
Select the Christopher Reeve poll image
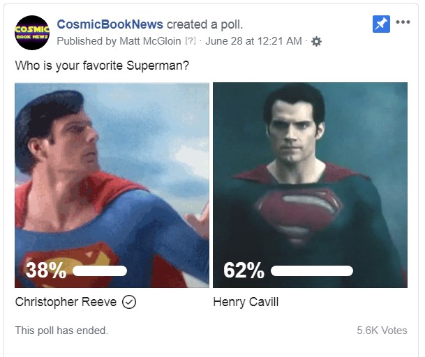[112, 185]
